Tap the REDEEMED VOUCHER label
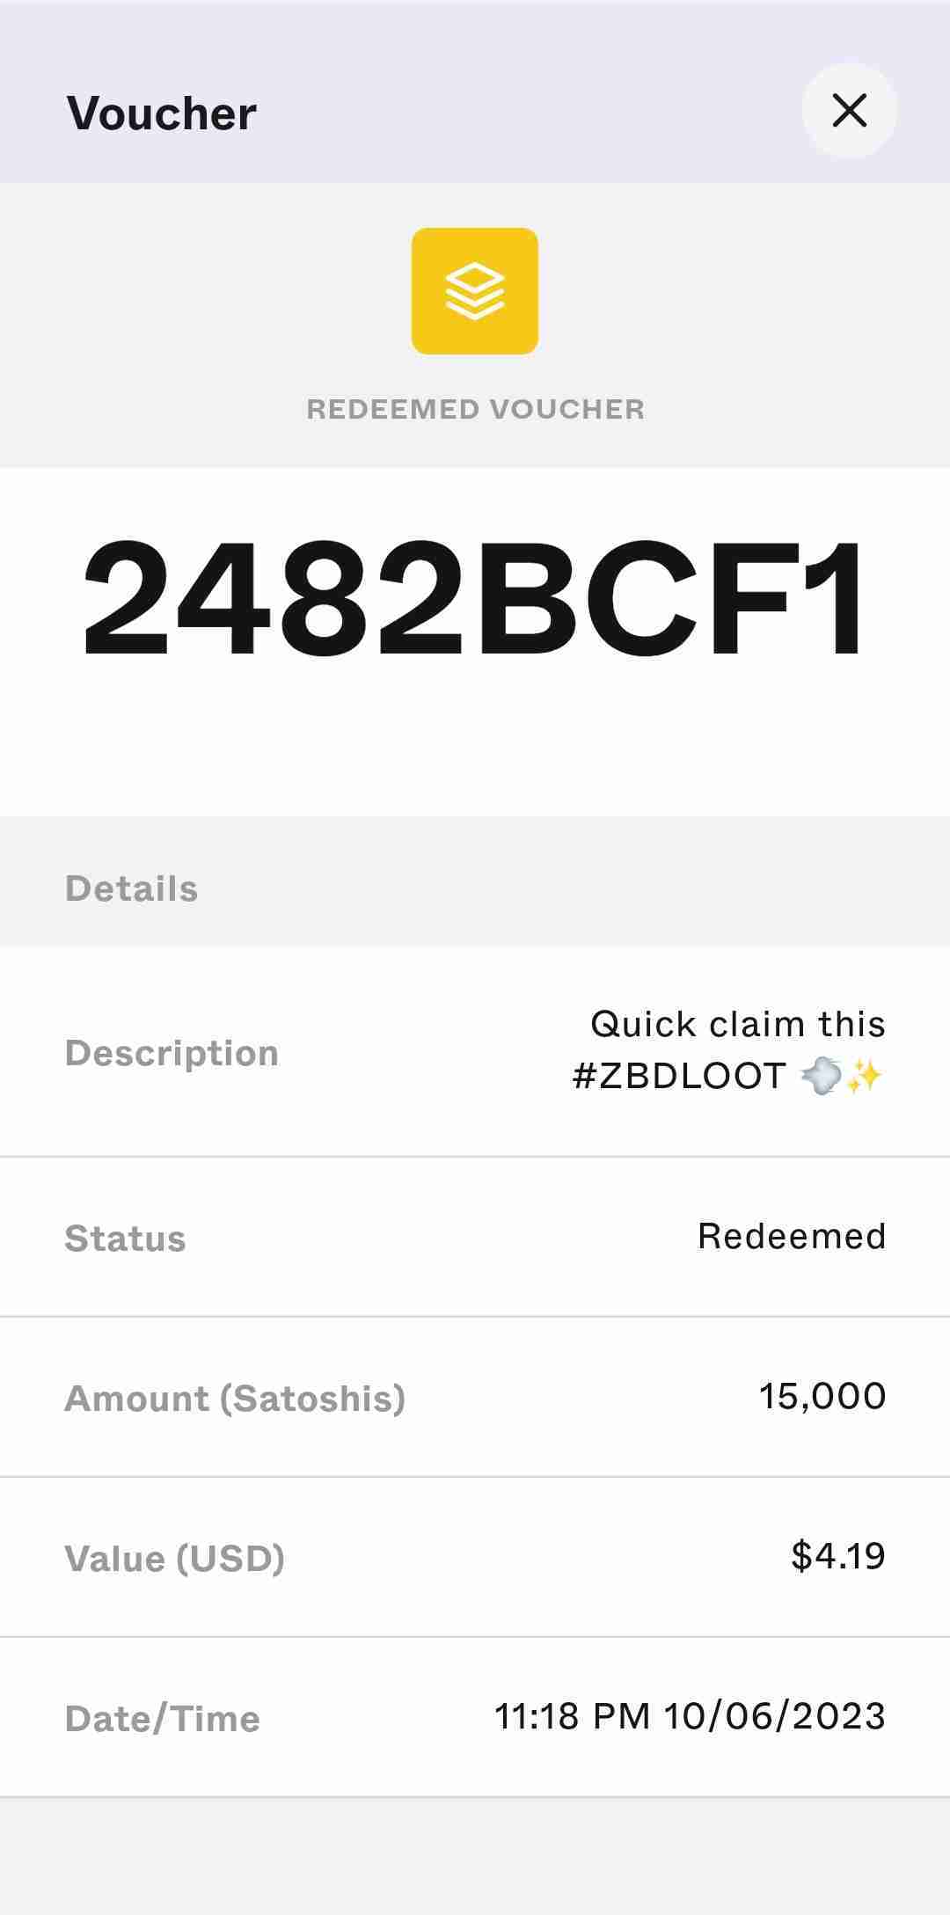The height and width of the screenshot is (1915, 950). pyautogui.click(x=475, y=409)
